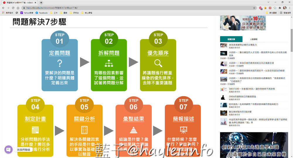Select the 問題解決7步驟PPT下載 browser tab
Image resolution: width=293 pixels, height=158 pixels.
pos(19,3)
